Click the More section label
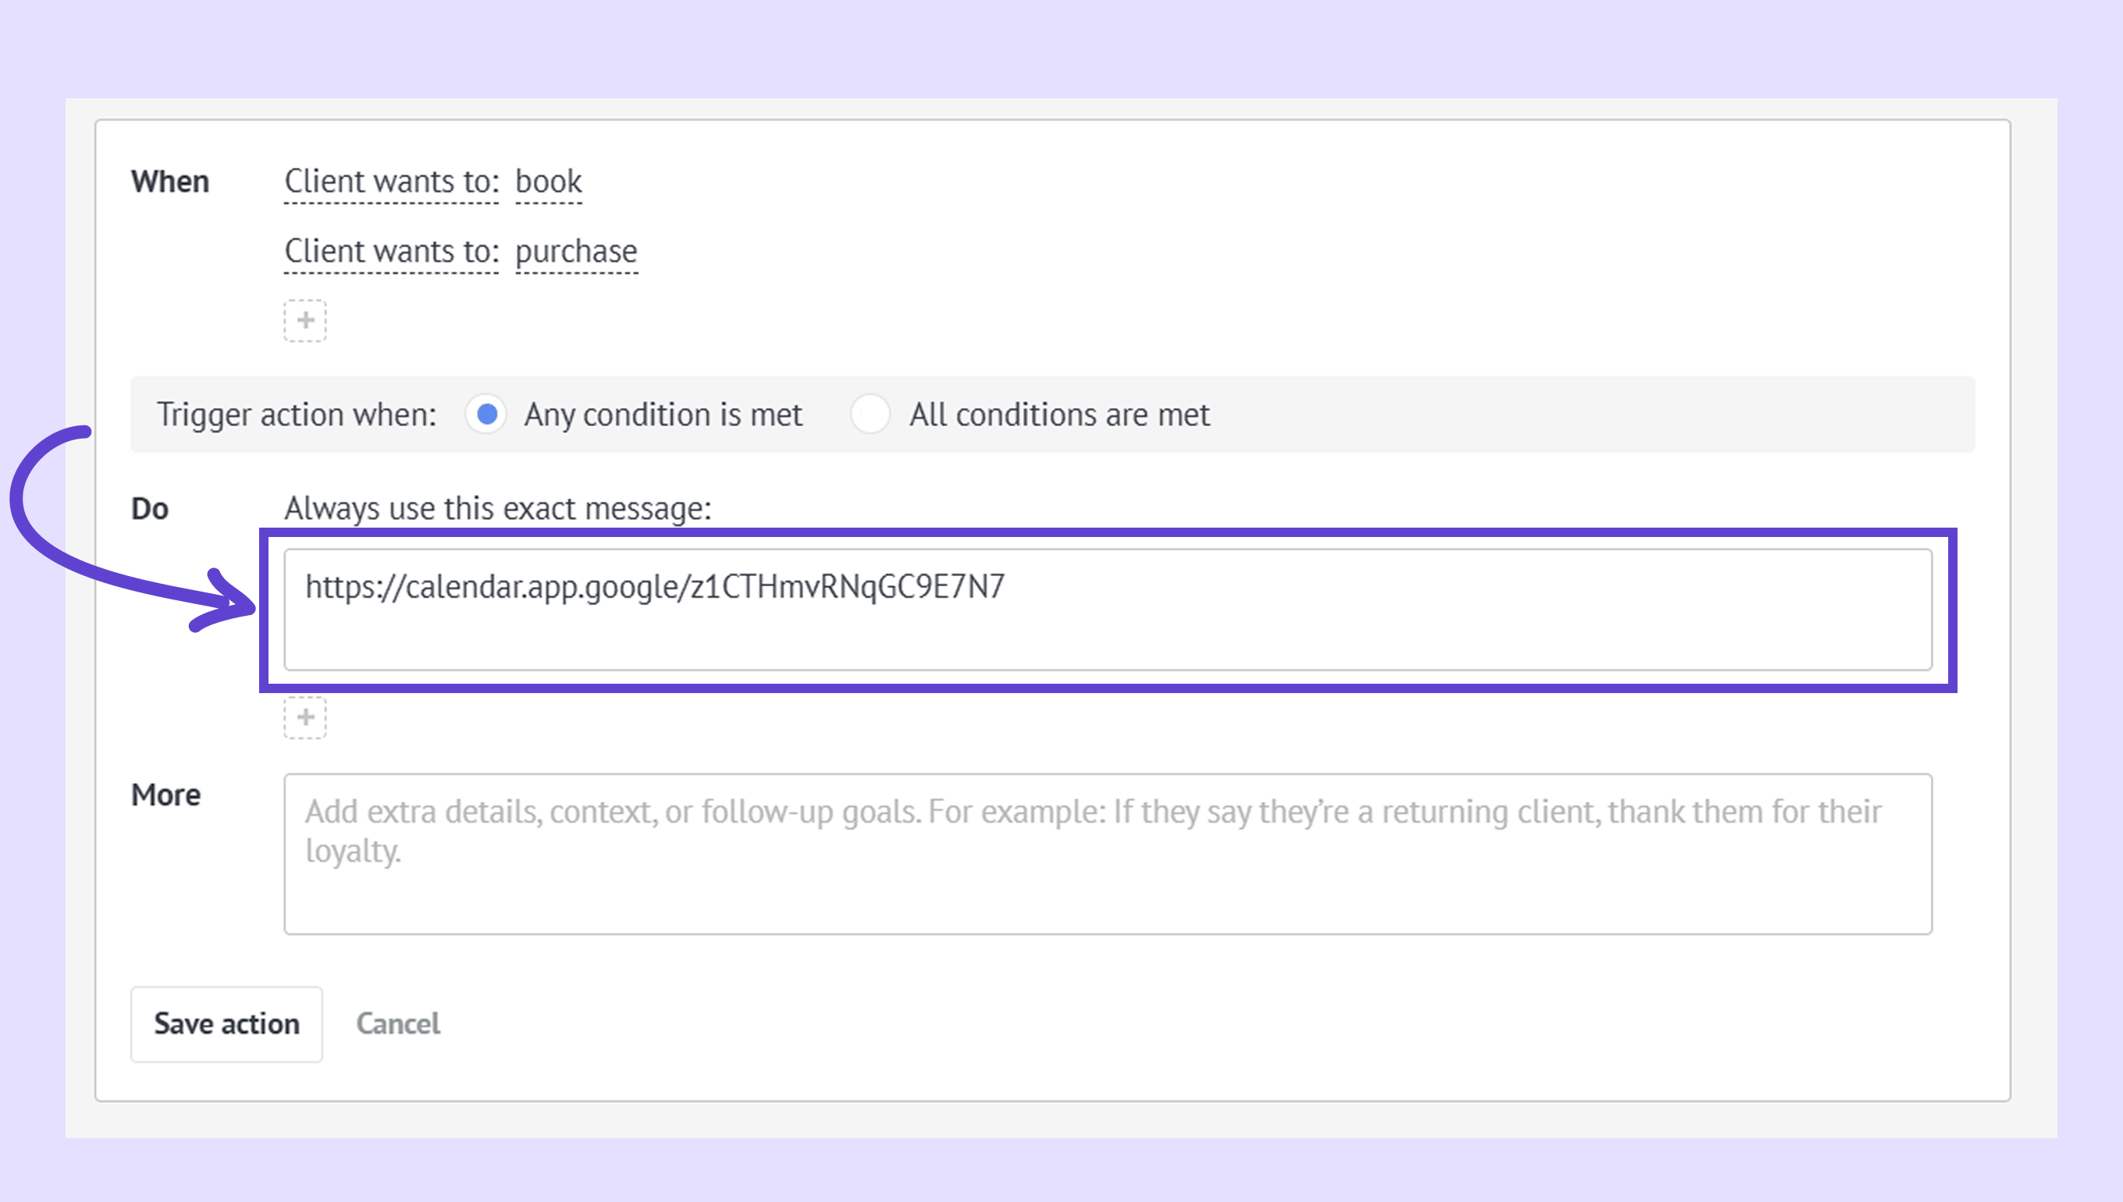 pyautogui.click(x=166, y=795)
